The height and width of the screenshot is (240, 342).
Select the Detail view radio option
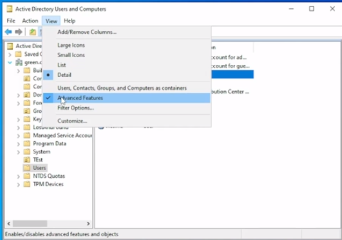pos(126,75)
